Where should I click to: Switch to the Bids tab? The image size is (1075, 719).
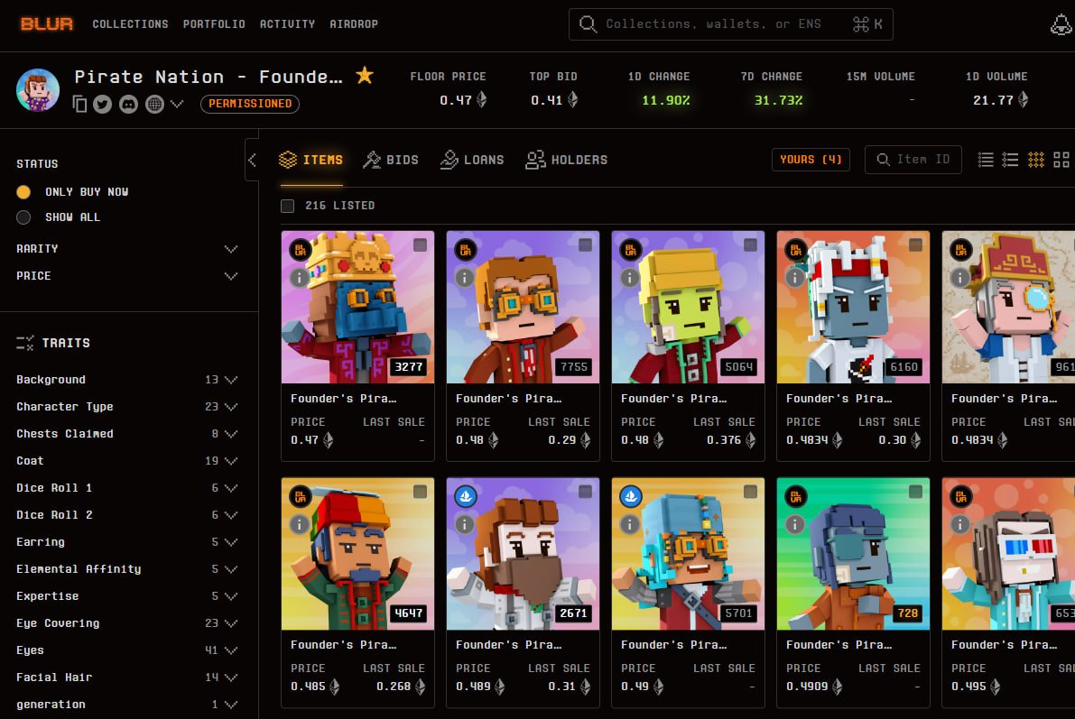pyautogui.click(x=391, y=160)
